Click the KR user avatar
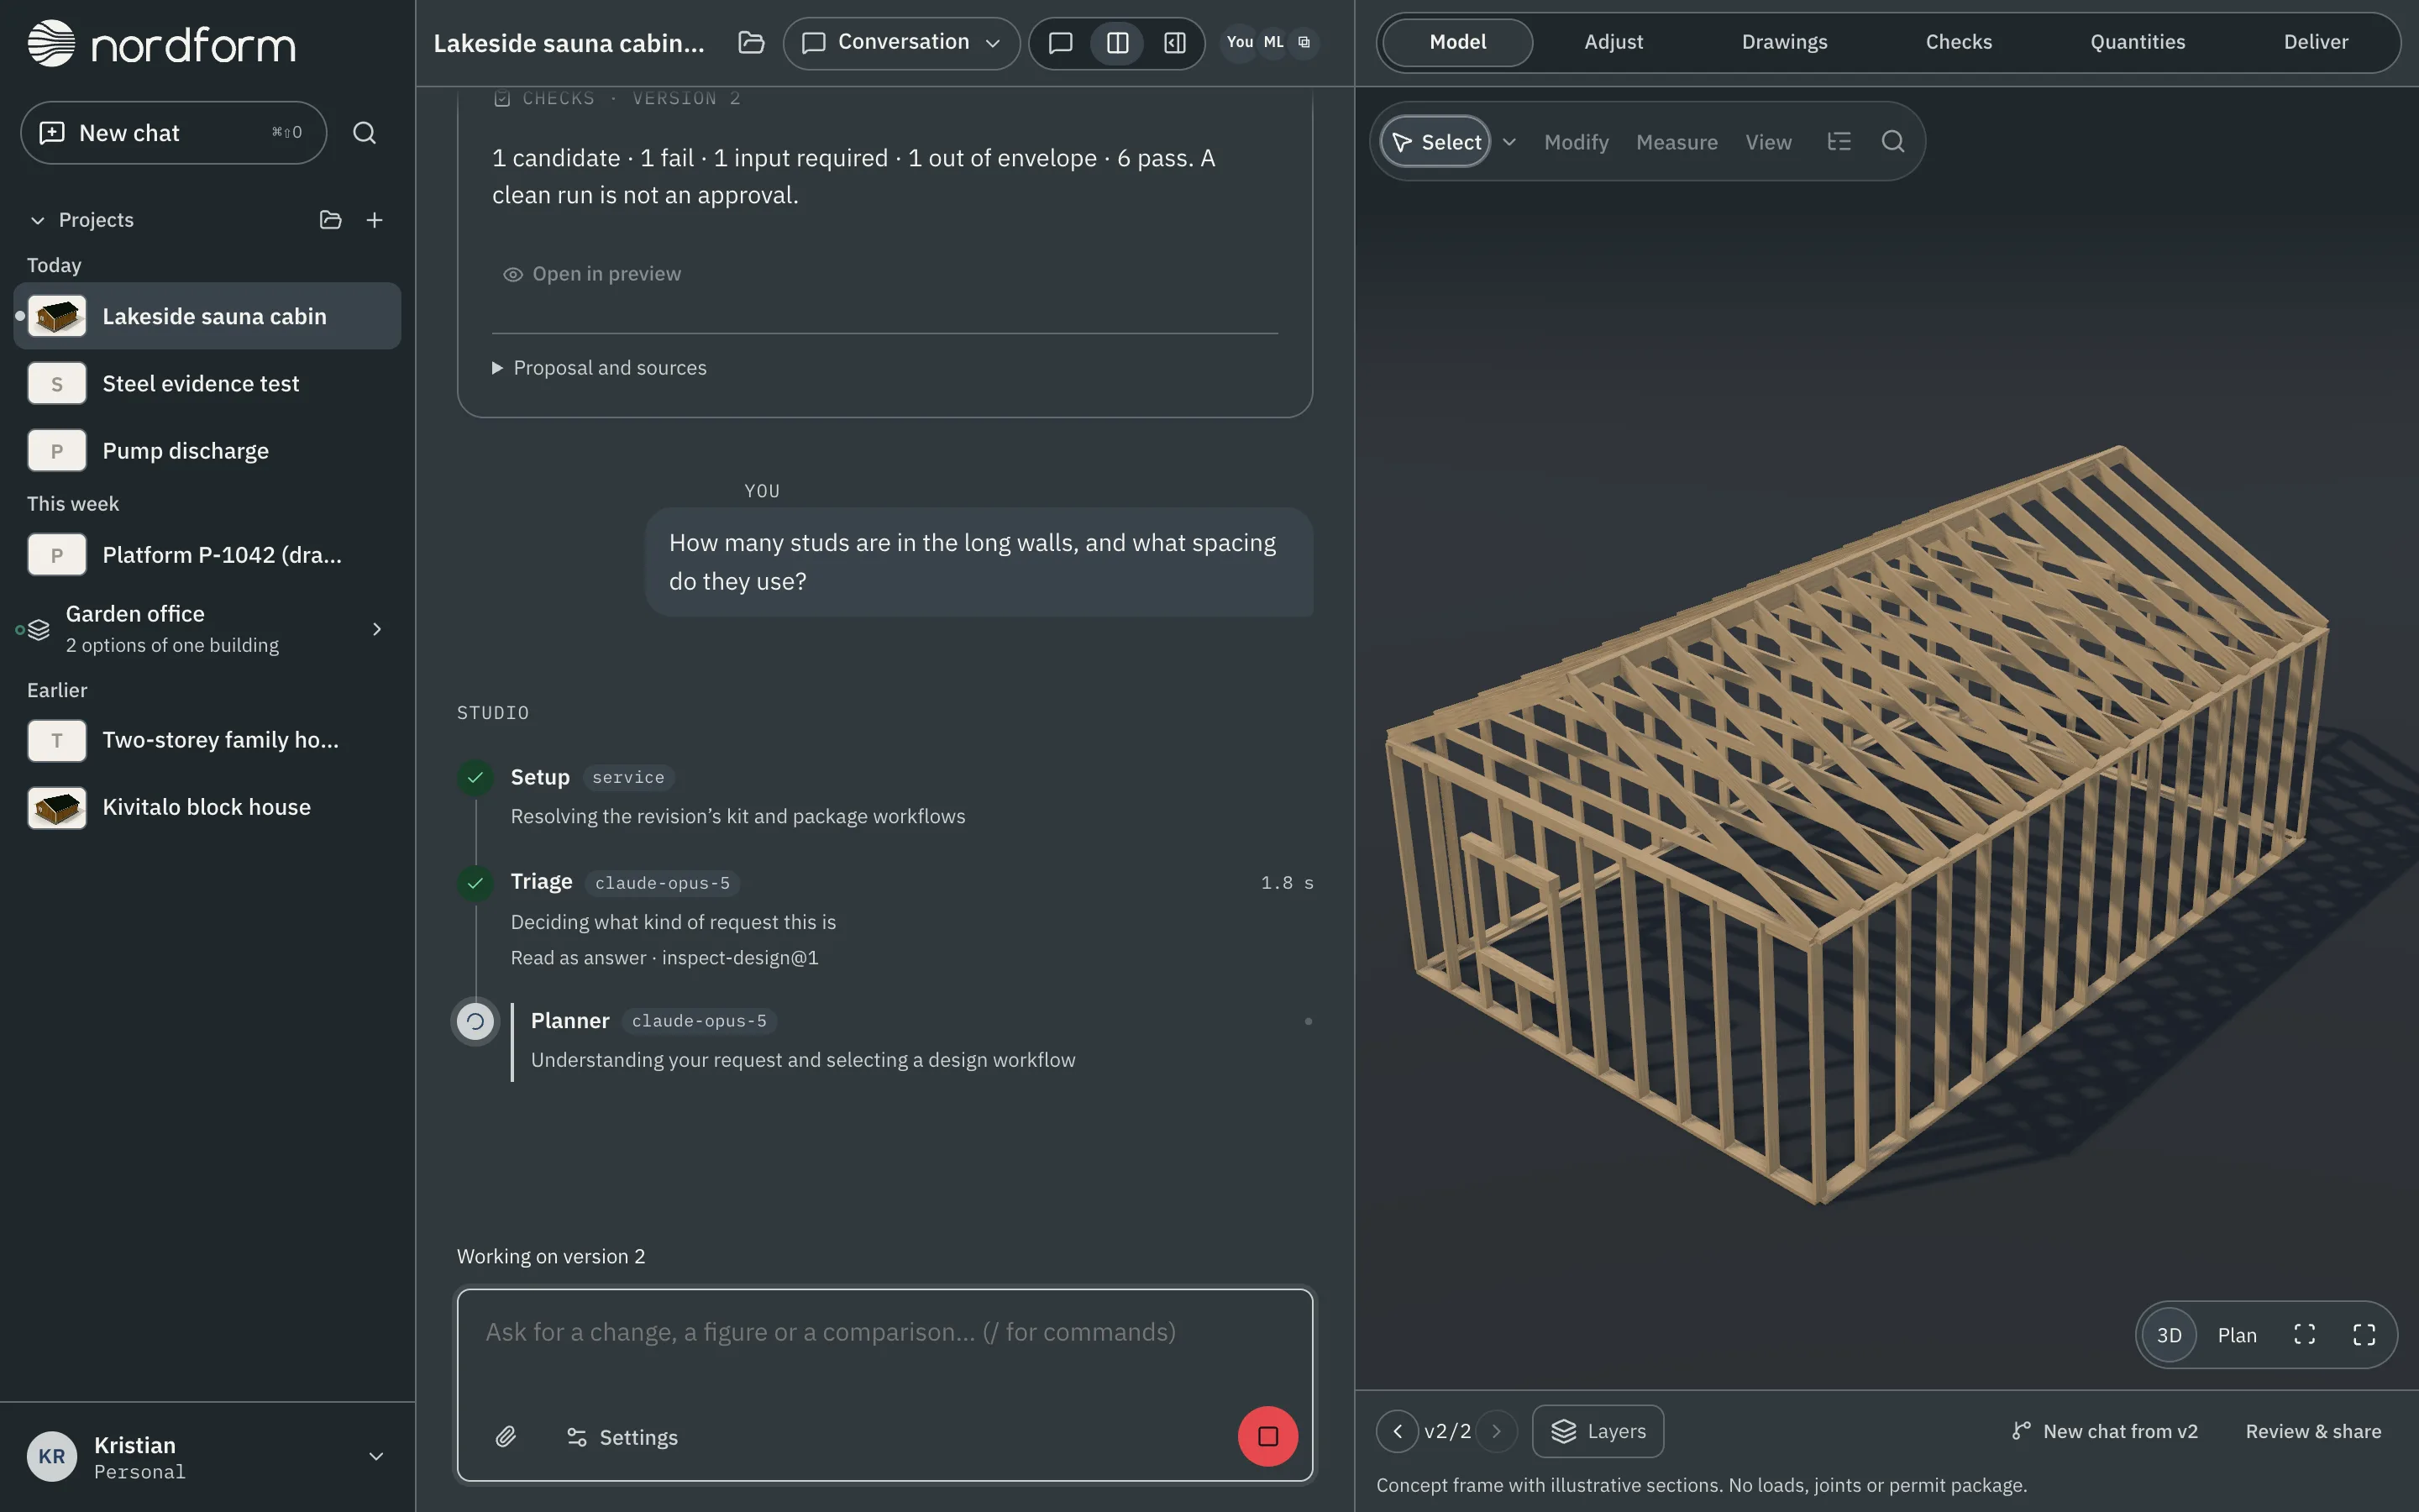 (52, 1457)
